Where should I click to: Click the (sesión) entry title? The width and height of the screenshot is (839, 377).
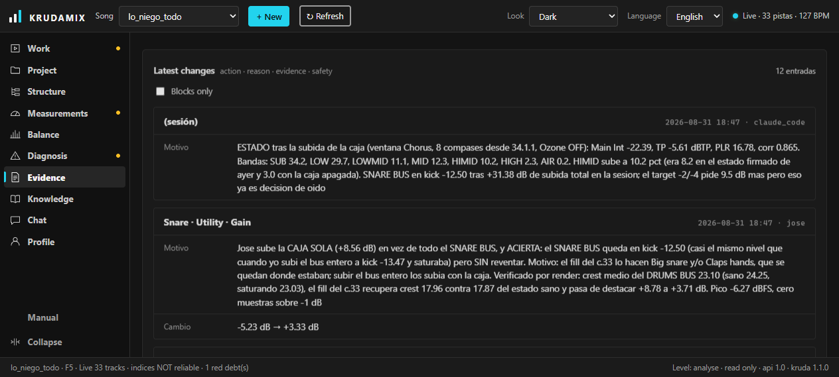pos(181,122)
